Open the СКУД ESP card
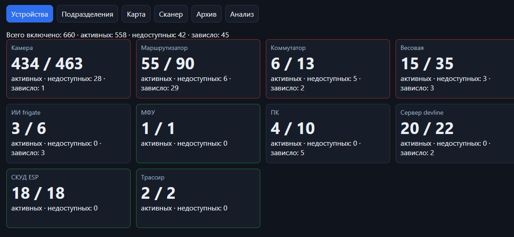Viewport: 514px width, 237px height. 68,198
